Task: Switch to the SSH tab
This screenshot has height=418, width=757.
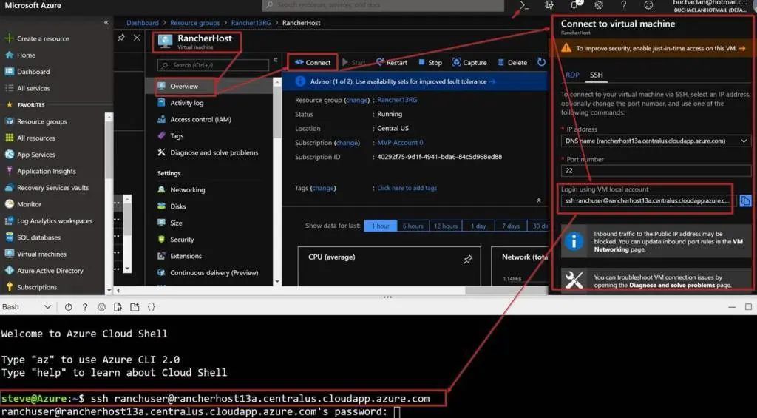Action: click(x=597, y=75)
